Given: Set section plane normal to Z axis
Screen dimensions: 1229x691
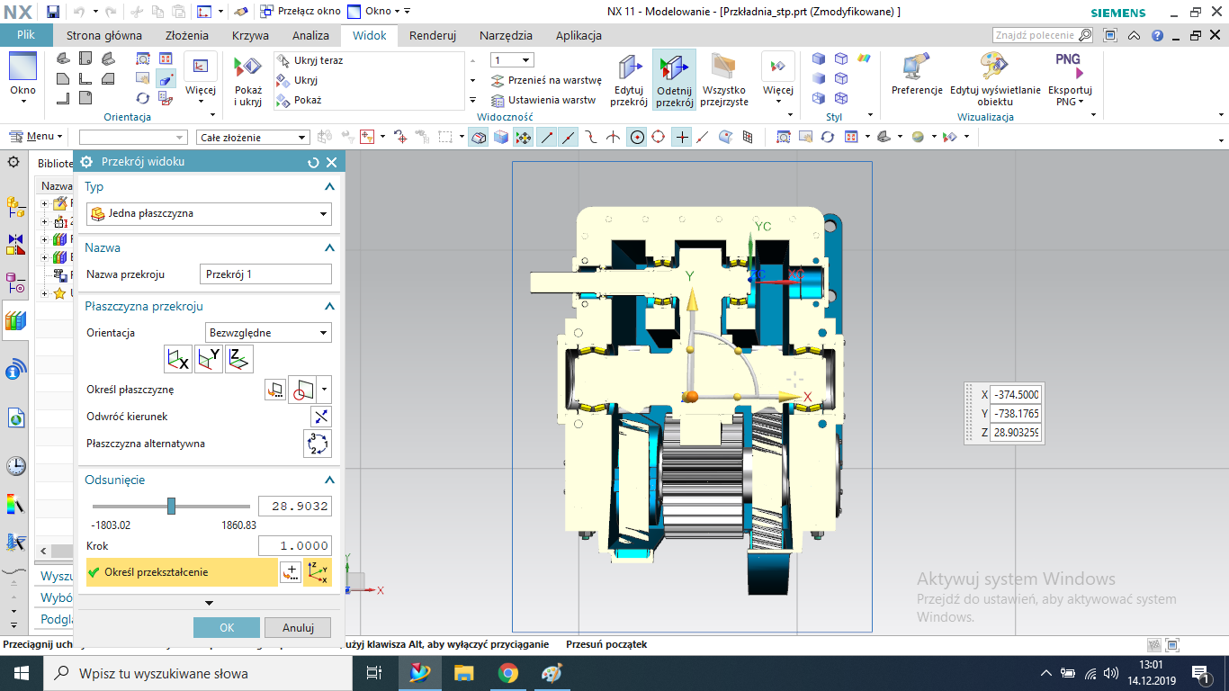Looking at the screenshot, I should click(x=239, y=359).
